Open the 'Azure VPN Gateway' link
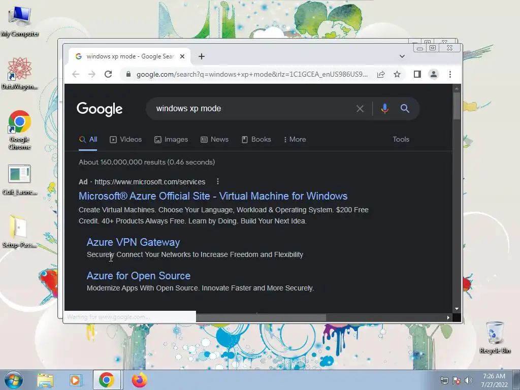 133,242
